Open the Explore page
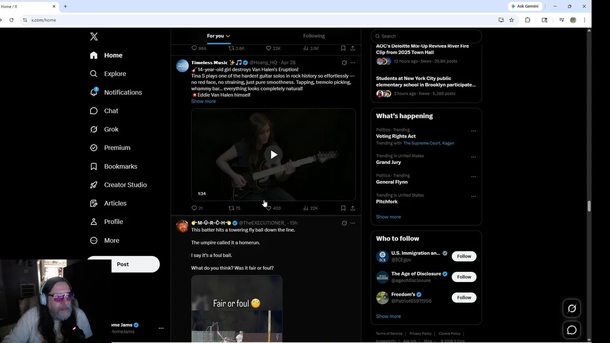610x343 pixels. 108,74
